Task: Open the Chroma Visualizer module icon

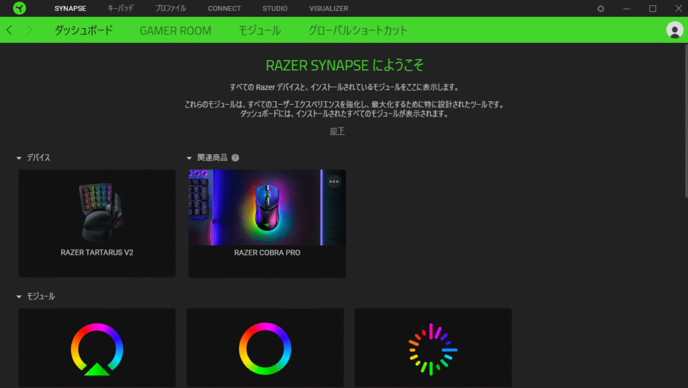Action: (433, 350)
